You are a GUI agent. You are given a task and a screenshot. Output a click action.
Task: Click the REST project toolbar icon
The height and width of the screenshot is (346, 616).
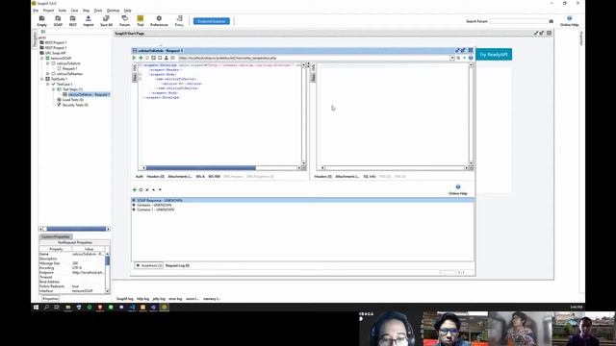point(73,21)
